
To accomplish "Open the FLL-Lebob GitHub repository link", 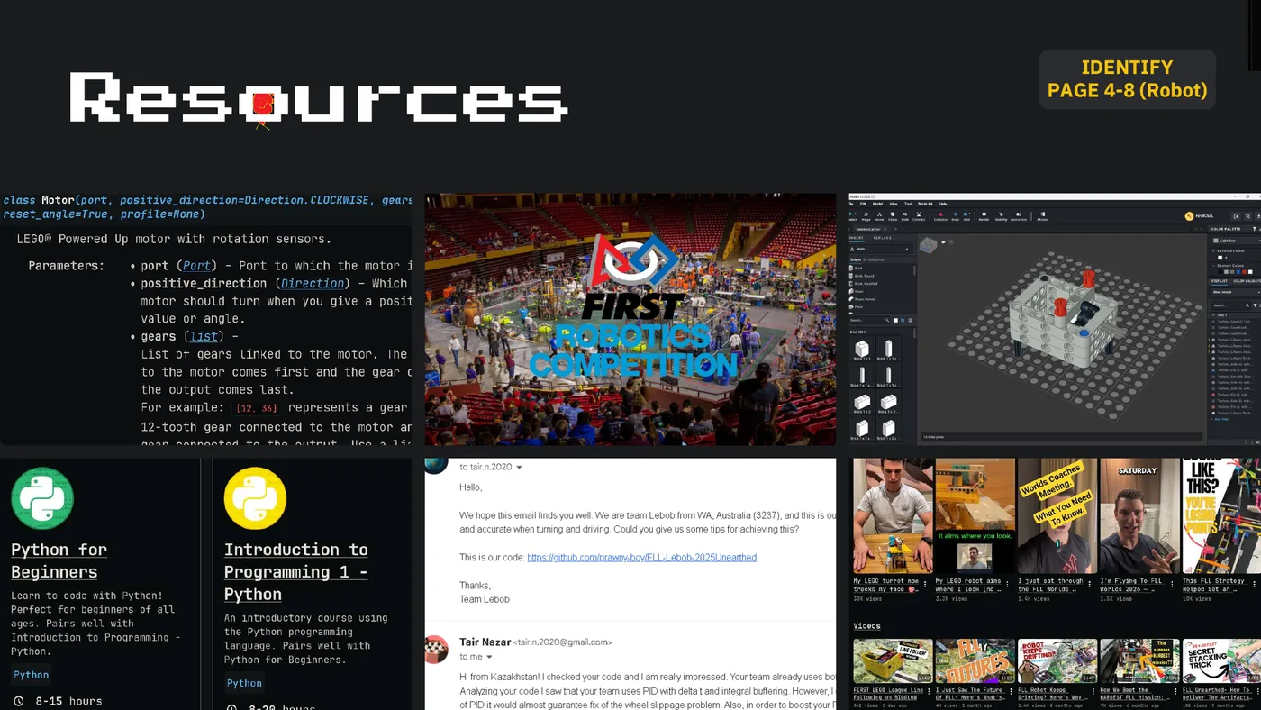I will 641,558.
